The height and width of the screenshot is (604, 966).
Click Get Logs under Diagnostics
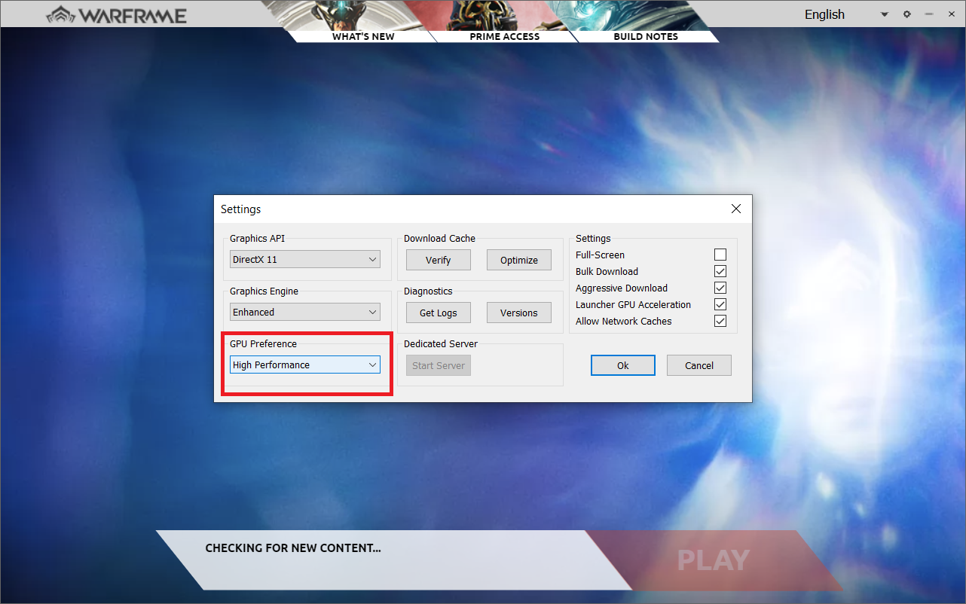[x=439, y=313]
